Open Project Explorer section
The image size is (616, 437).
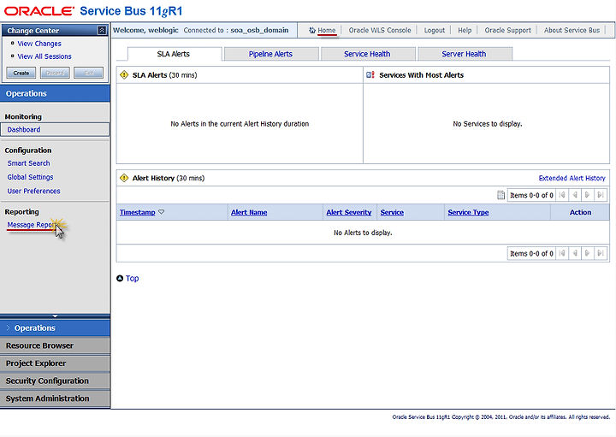55,363
